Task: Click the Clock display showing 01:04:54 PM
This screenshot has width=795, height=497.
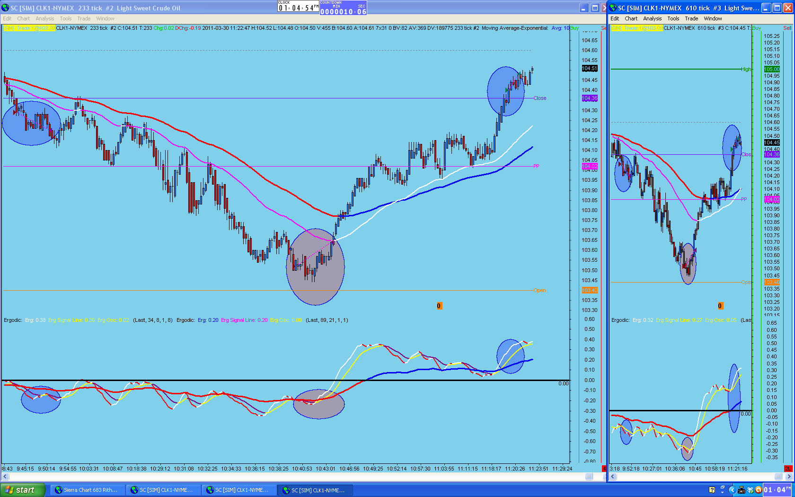Action: coord(298,7)
